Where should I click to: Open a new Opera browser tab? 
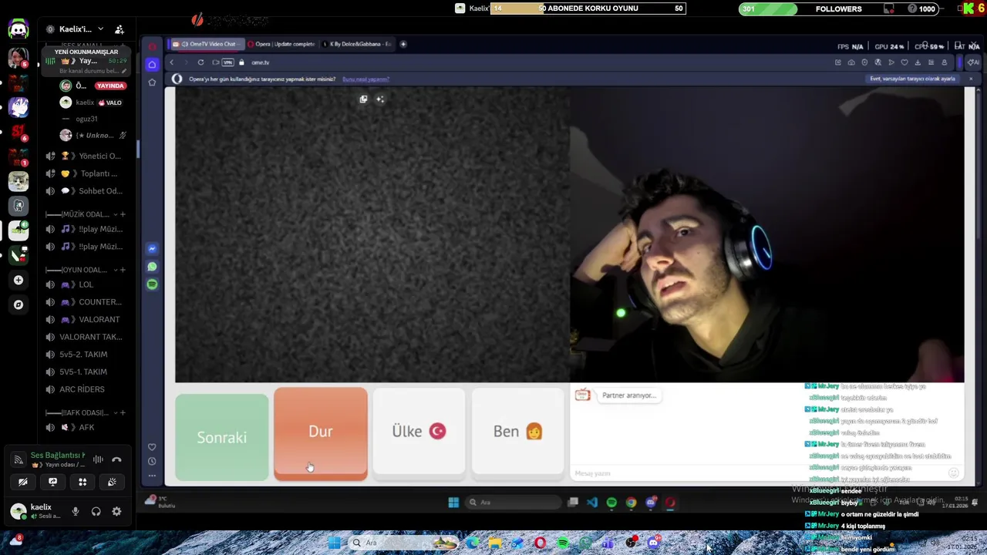point(403,44)
